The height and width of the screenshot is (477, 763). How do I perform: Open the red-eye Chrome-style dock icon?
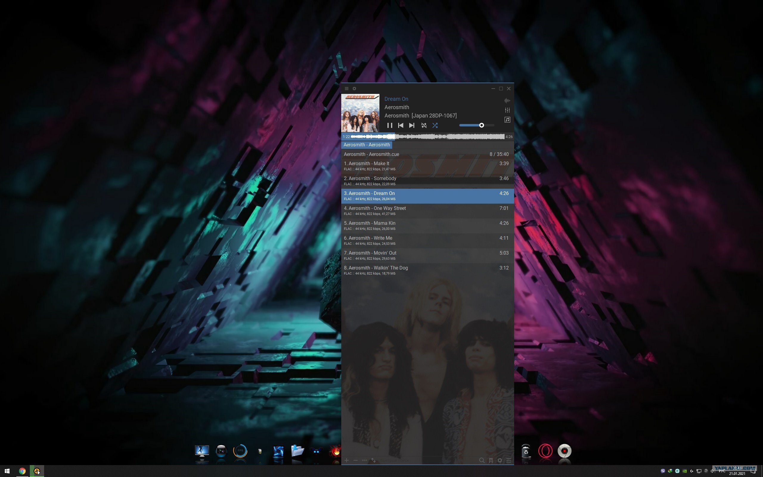coord(565,451)
